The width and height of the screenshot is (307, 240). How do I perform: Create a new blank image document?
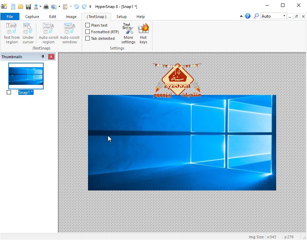point(13,7)
